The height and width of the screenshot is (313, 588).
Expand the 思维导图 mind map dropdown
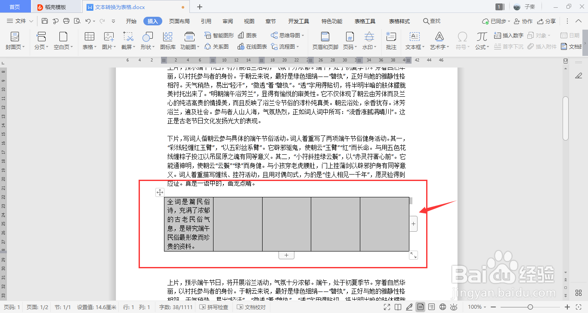click(303, 35)
